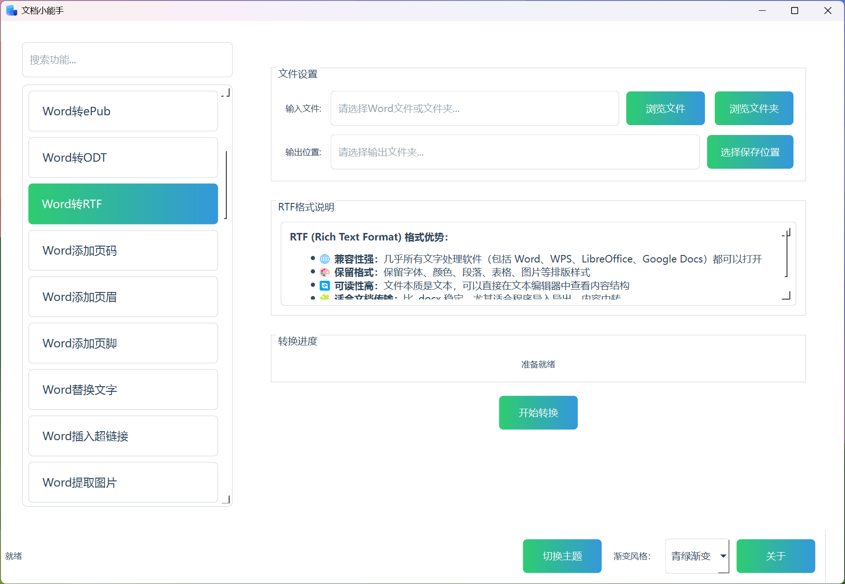Click the 浏览文件夹 button
This screenshot has width=845, height=584.
point(754,108)
